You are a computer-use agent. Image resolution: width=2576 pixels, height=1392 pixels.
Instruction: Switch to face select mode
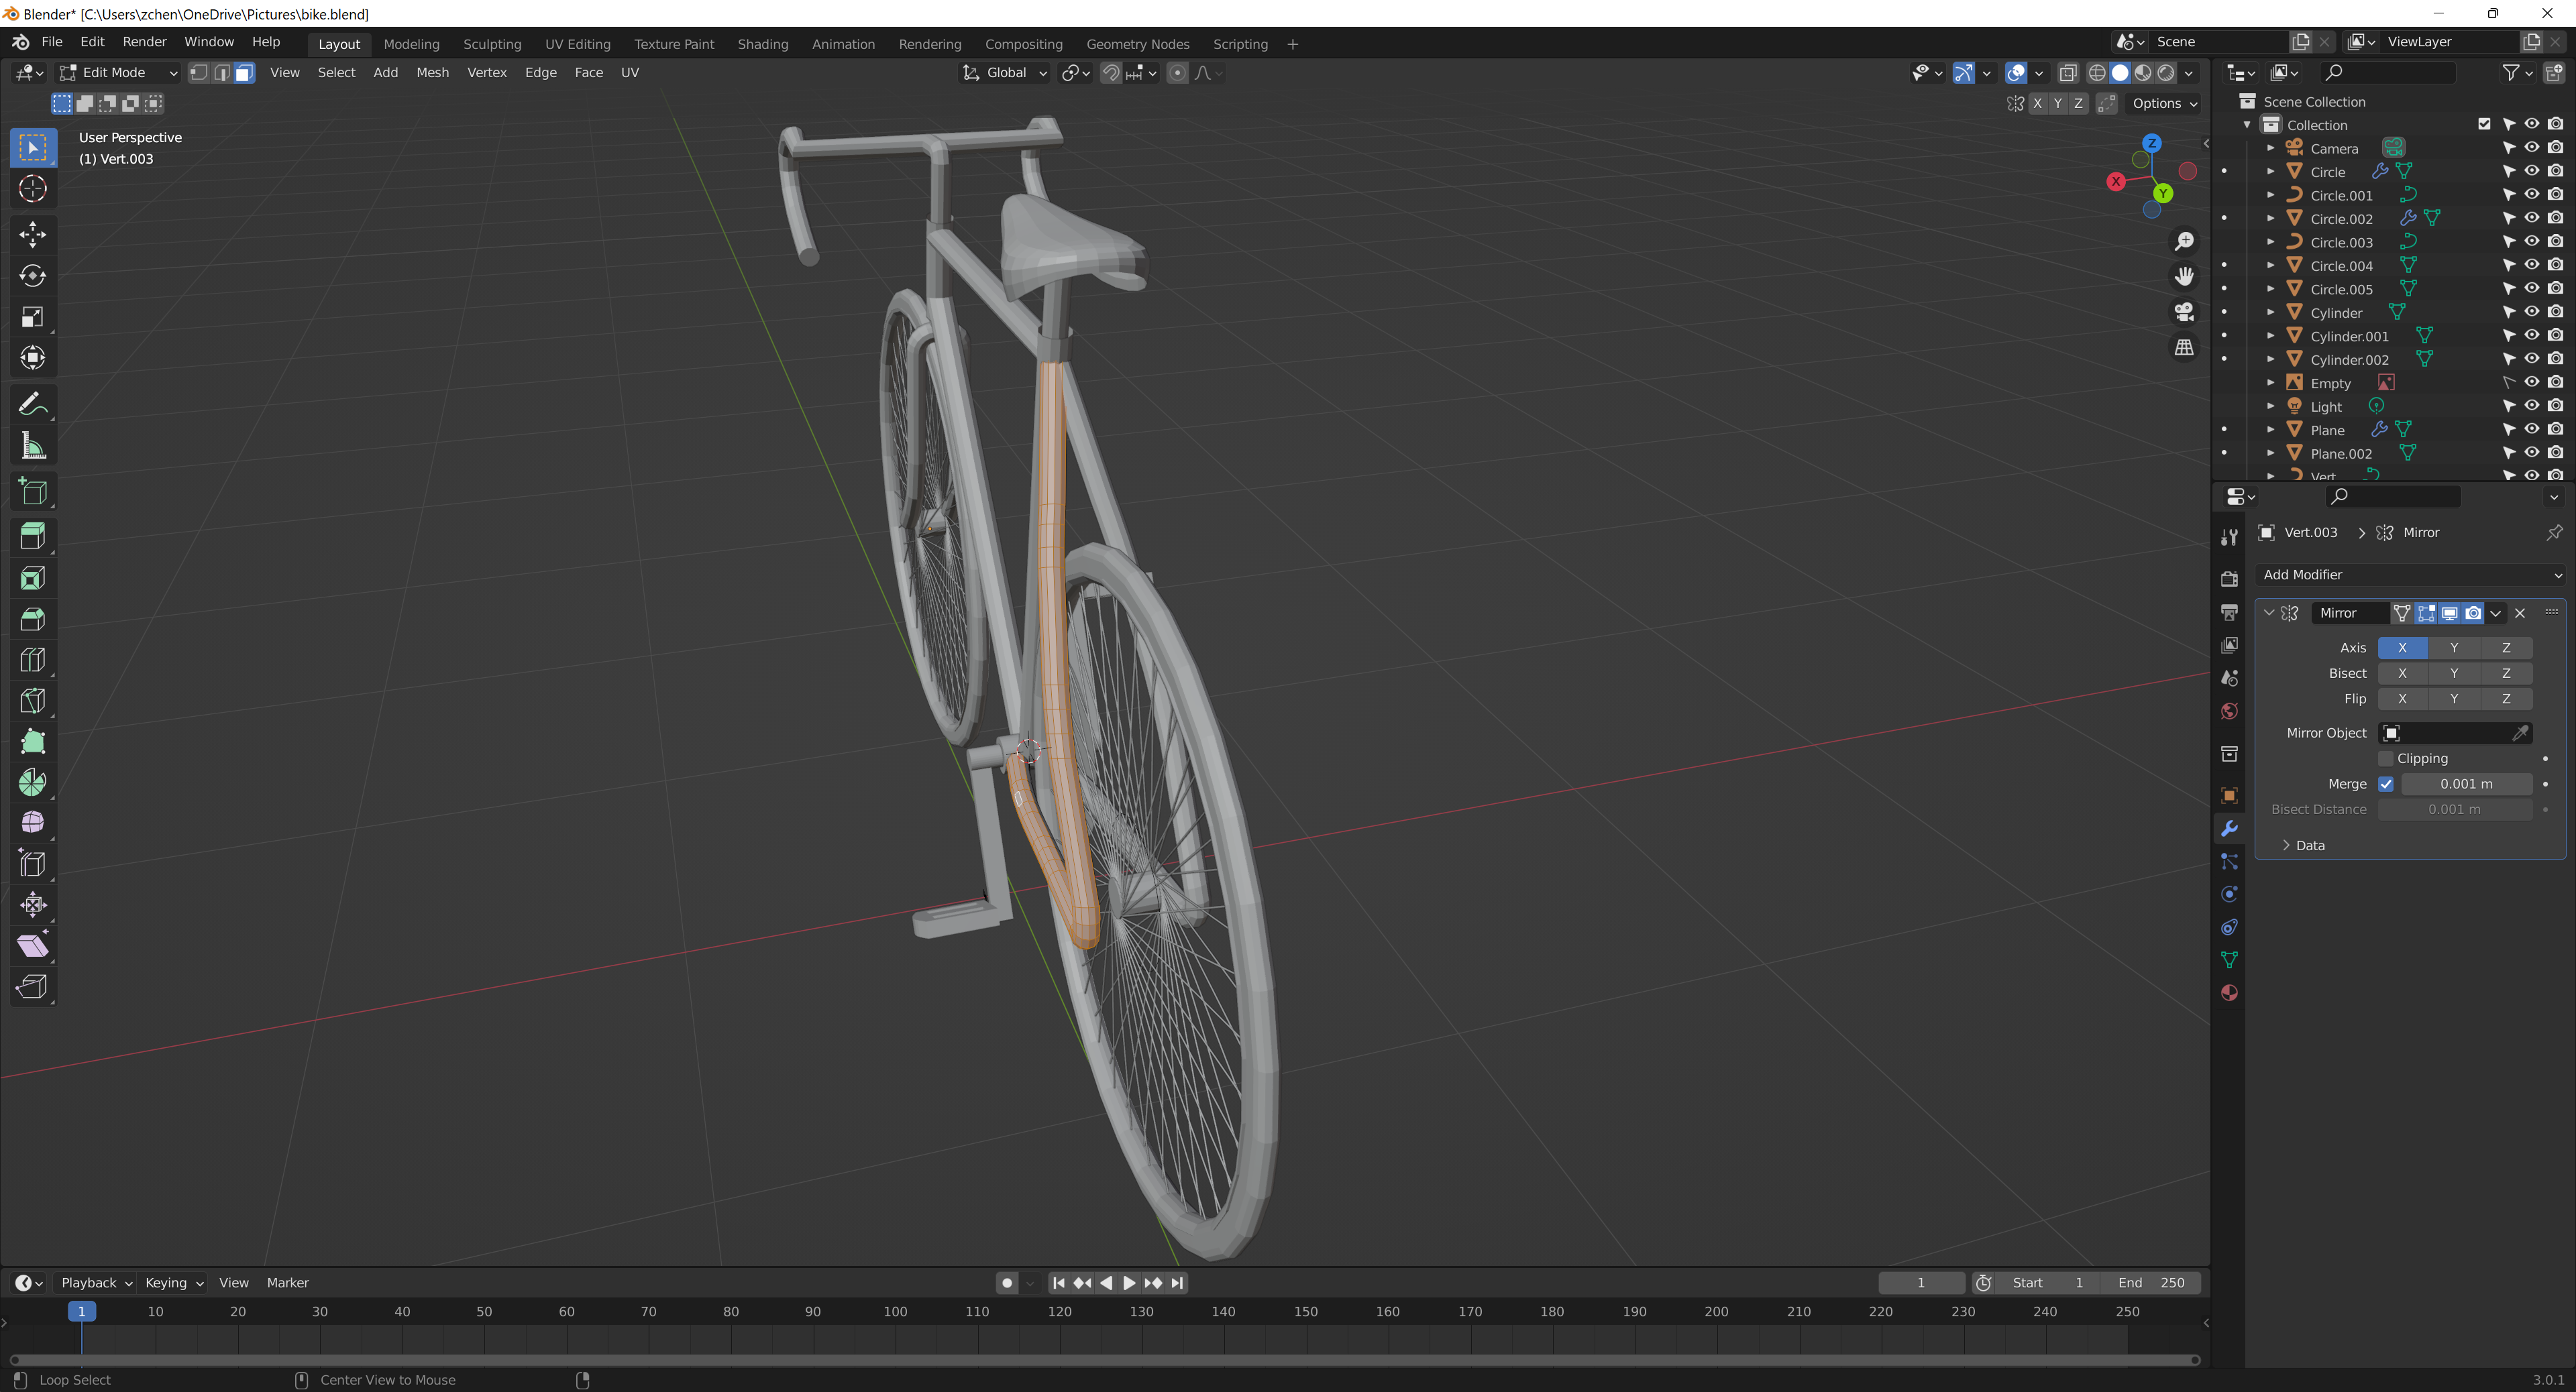[x=244, y=72]
